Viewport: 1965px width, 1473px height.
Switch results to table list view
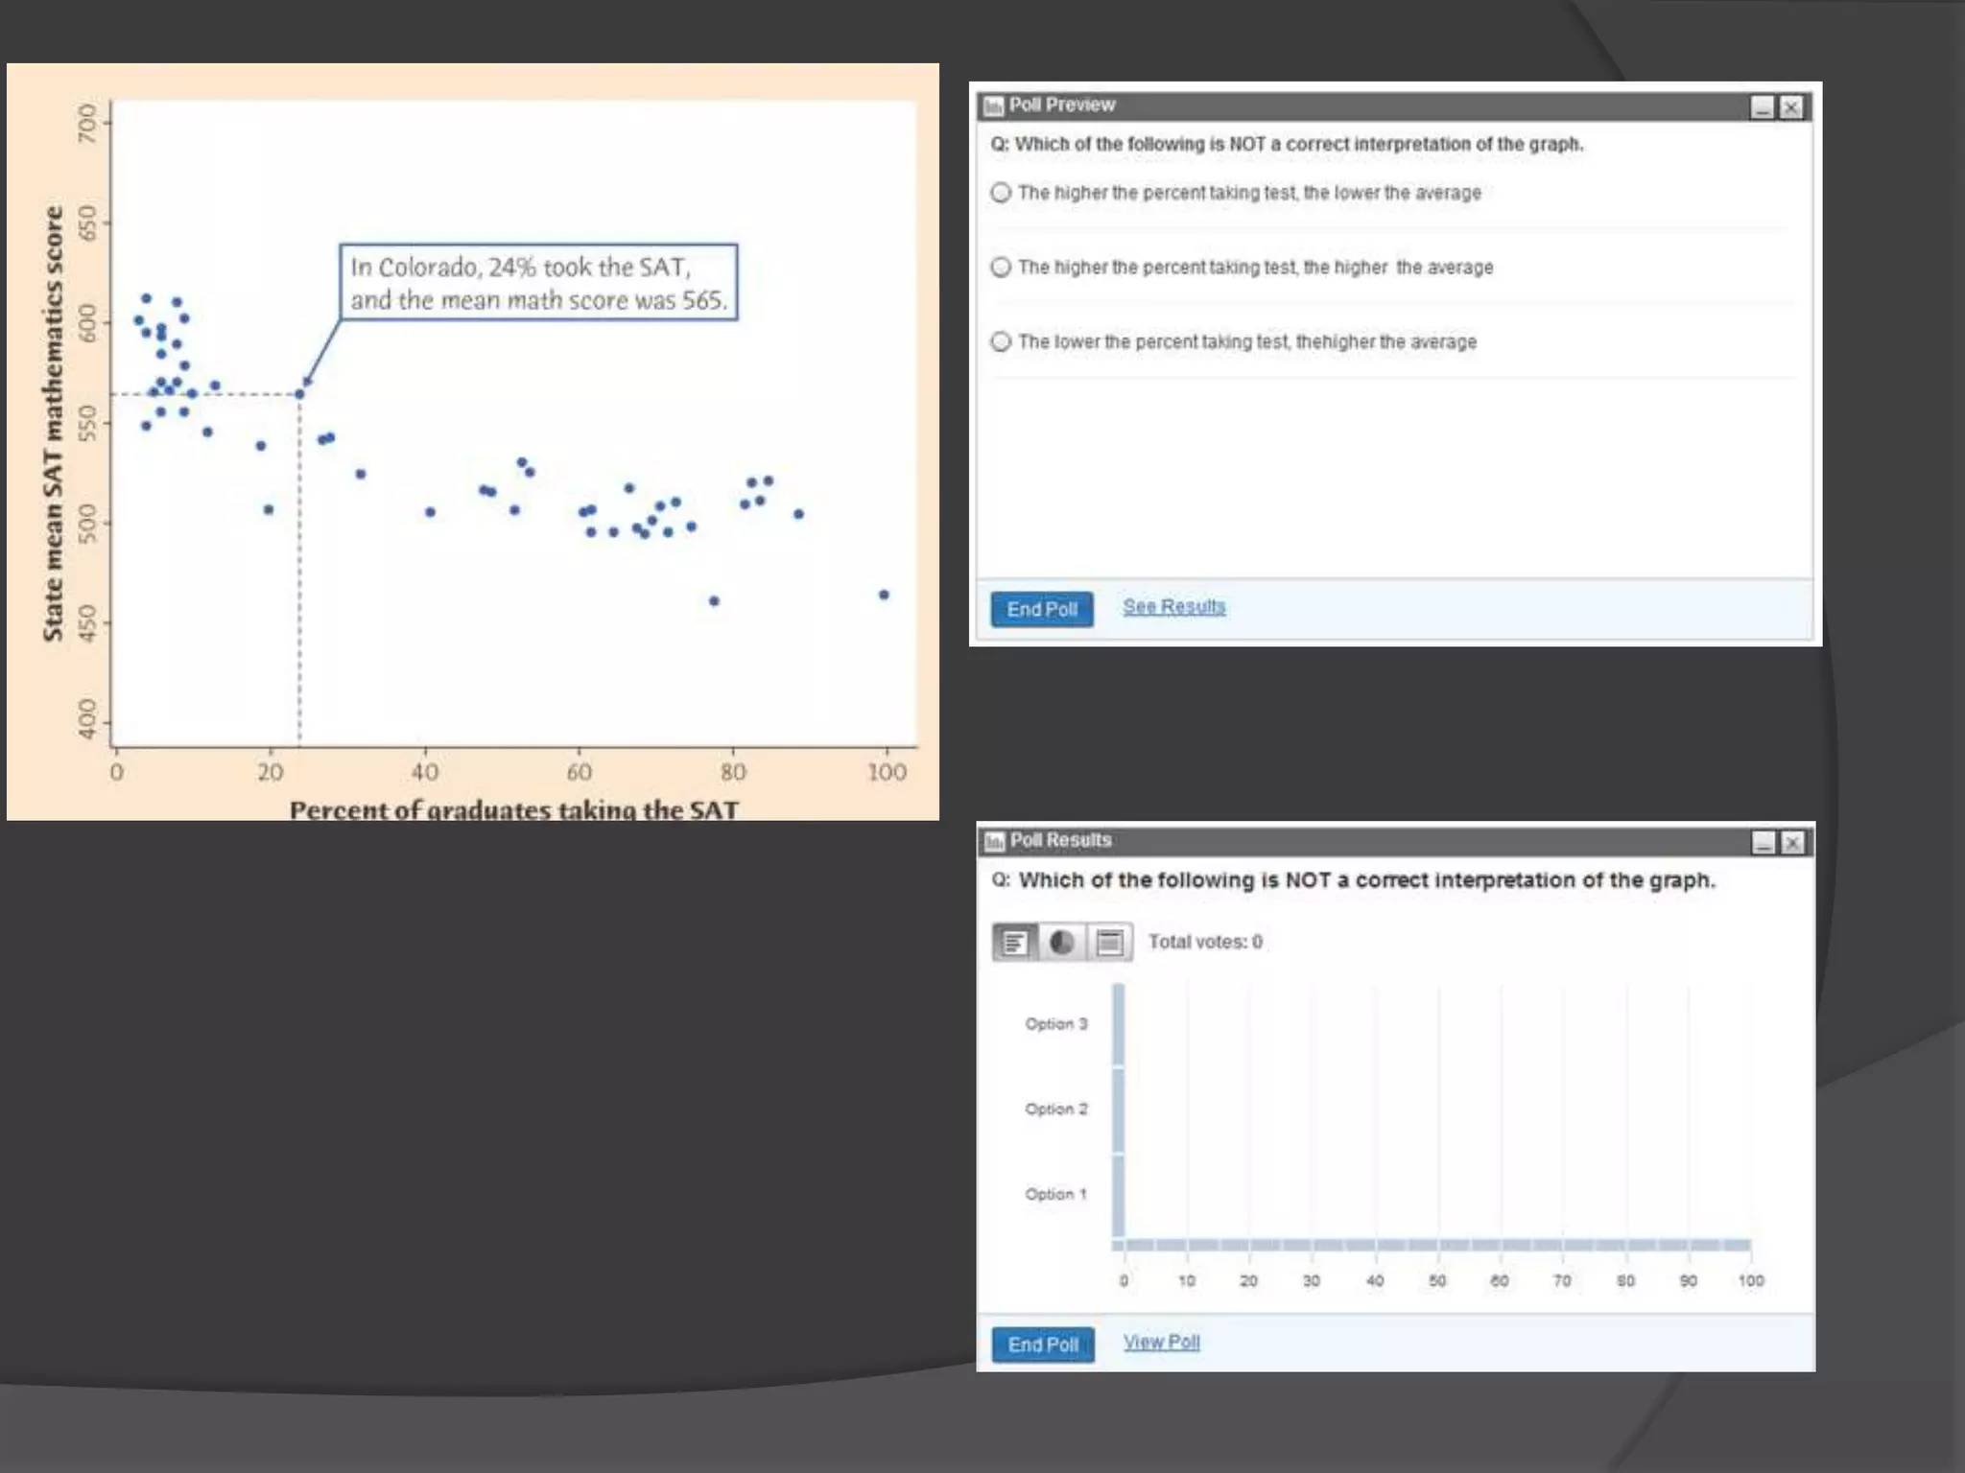1109,943
